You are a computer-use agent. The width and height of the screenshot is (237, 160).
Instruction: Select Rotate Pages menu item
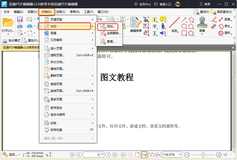click(x=68, y=91)
